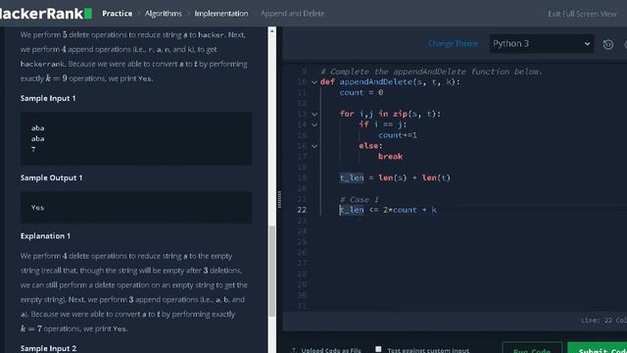The image size is (627, 353).
Task: Collapse the for loop fold arrow
Action: (314, 114)
